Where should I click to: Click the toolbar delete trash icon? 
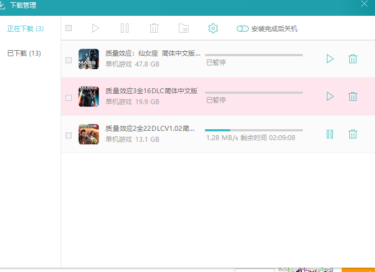[154, 28]
